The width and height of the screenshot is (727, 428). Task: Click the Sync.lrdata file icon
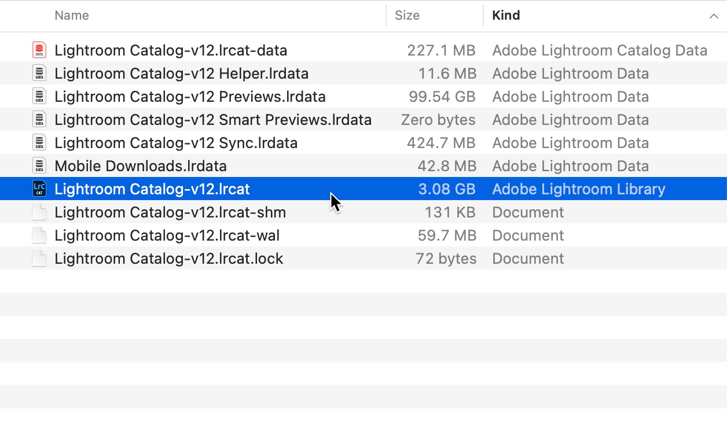(x=39, y=142)
